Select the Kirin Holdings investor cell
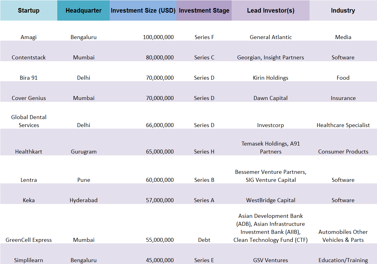The width and height of the screenshot is (377, 264). pos(270,78)
